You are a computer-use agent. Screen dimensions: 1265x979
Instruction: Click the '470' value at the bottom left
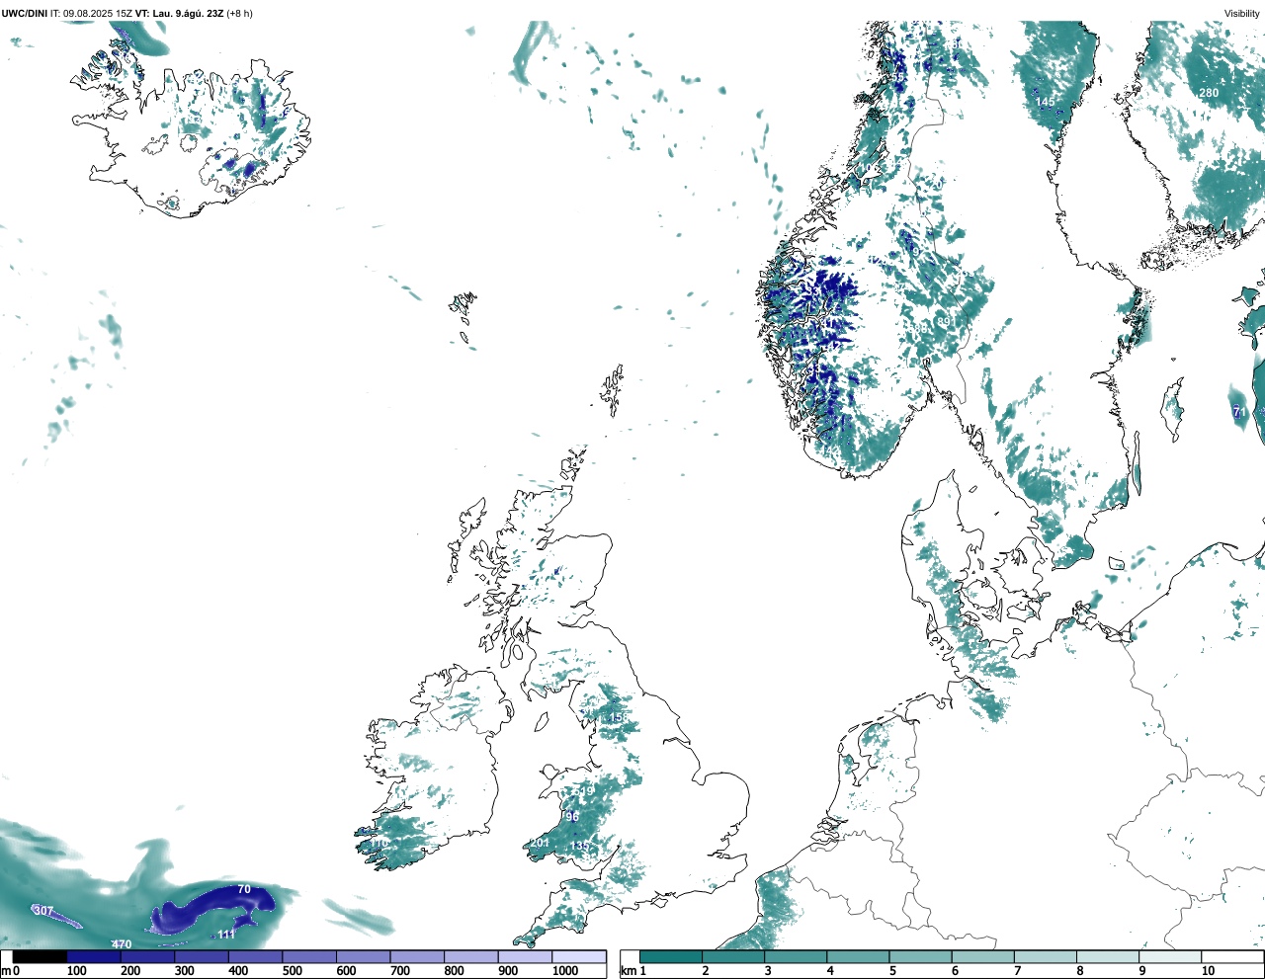(122, 944)
